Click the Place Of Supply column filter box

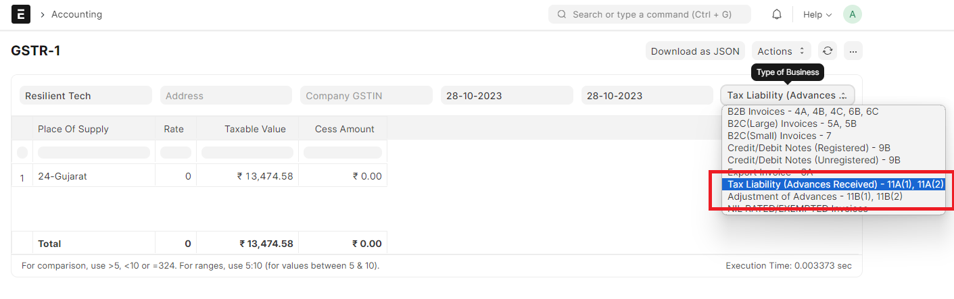coord(94,153)
